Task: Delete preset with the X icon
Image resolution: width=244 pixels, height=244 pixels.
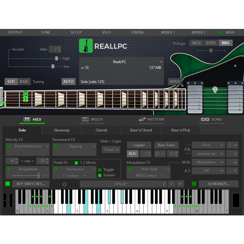Action: (180, 184)
